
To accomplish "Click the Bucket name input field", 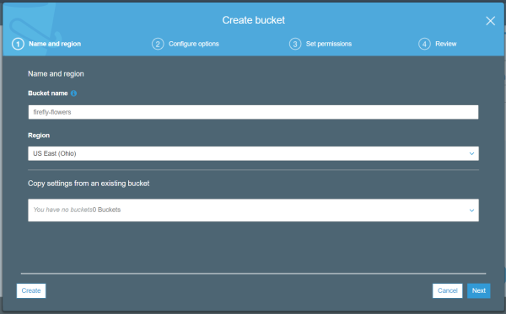I will pyautogui.click(x=253, y=112).
